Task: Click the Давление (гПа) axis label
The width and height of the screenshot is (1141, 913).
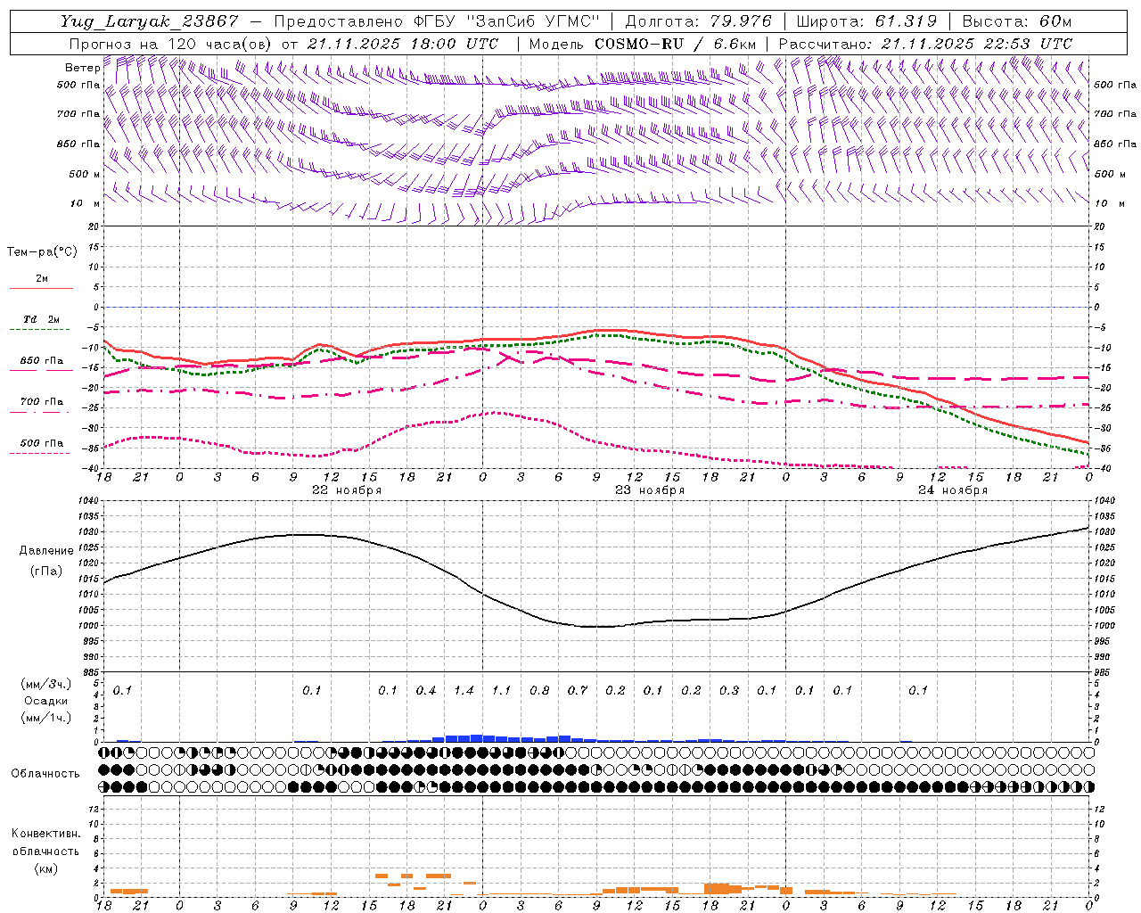Action: pos(46,561)
